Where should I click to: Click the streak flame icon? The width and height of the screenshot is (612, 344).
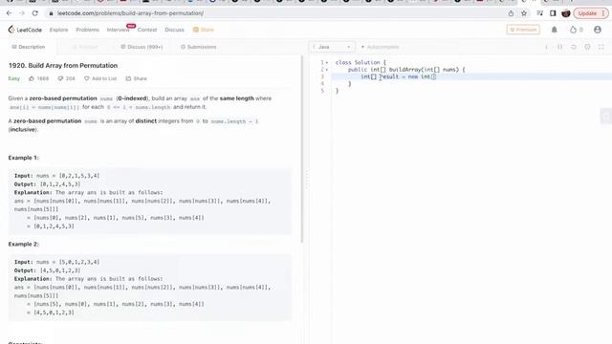coord(573,30)
